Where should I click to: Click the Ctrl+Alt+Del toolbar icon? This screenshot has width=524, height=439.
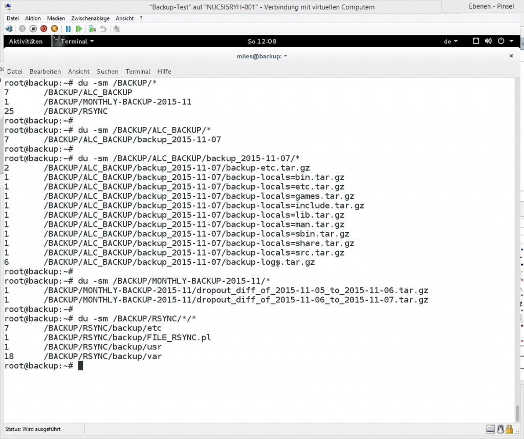coord(9,29)
